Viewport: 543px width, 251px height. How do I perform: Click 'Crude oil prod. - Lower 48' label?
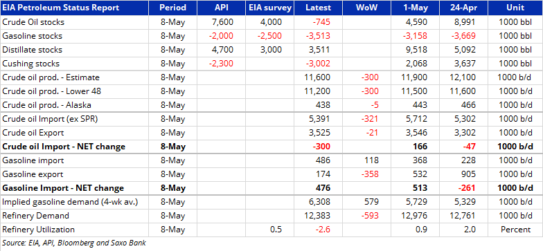click(51, 91)
